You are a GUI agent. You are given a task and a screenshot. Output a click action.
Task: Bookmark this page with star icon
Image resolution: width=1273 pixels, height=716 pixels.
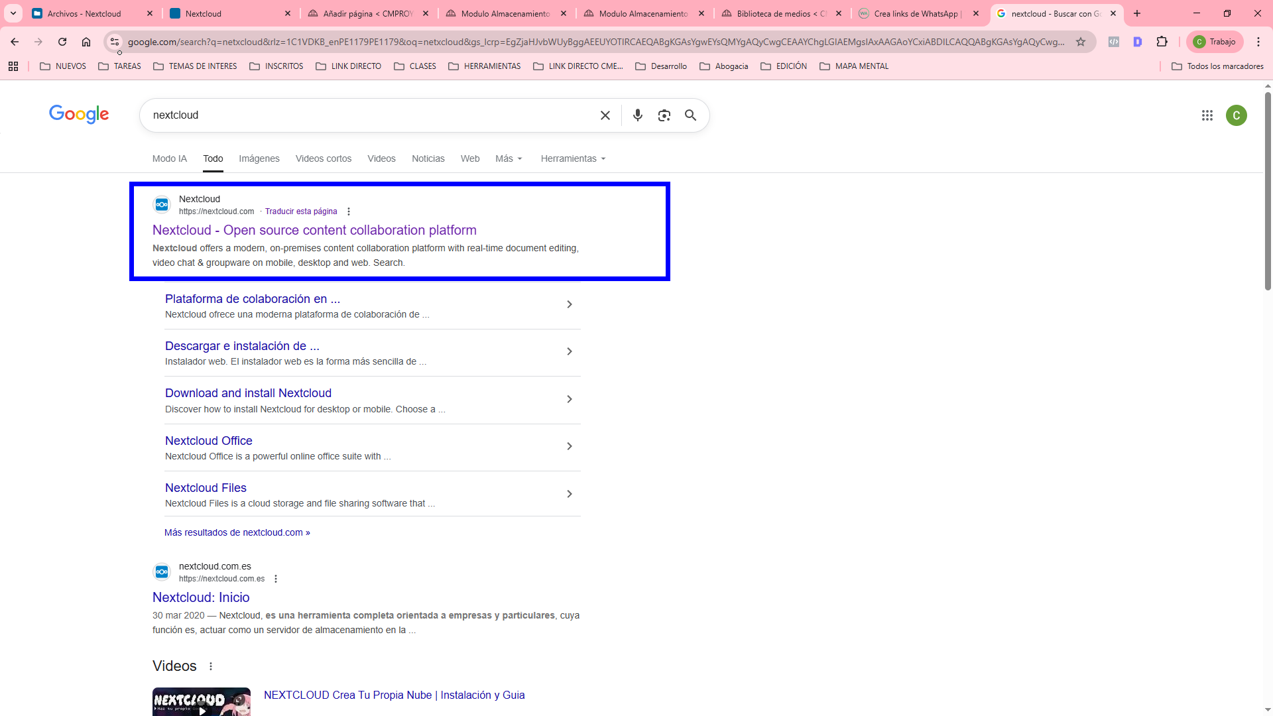tap(1081, 42)
